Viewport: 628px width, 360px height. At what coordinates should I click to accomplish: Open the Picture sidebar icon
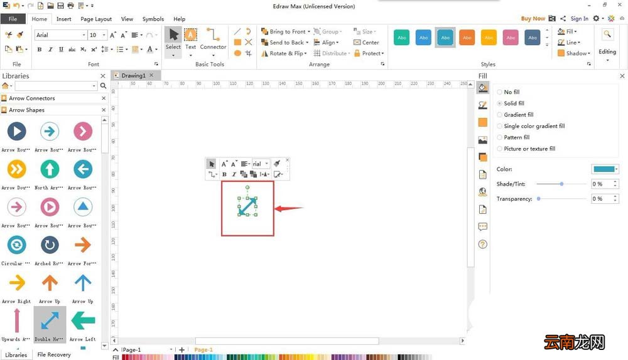(482, 140)
